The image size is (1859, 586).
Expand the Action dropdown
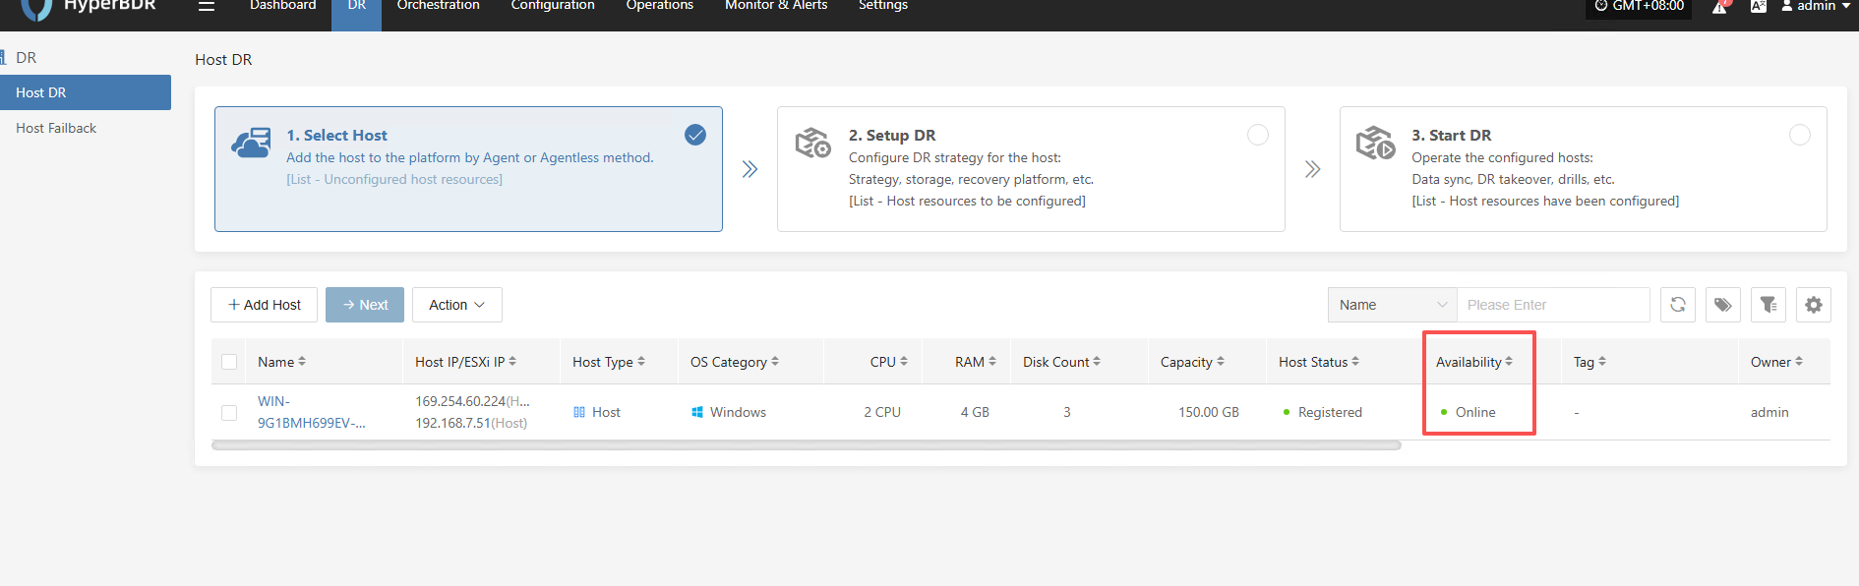point(456,305)
